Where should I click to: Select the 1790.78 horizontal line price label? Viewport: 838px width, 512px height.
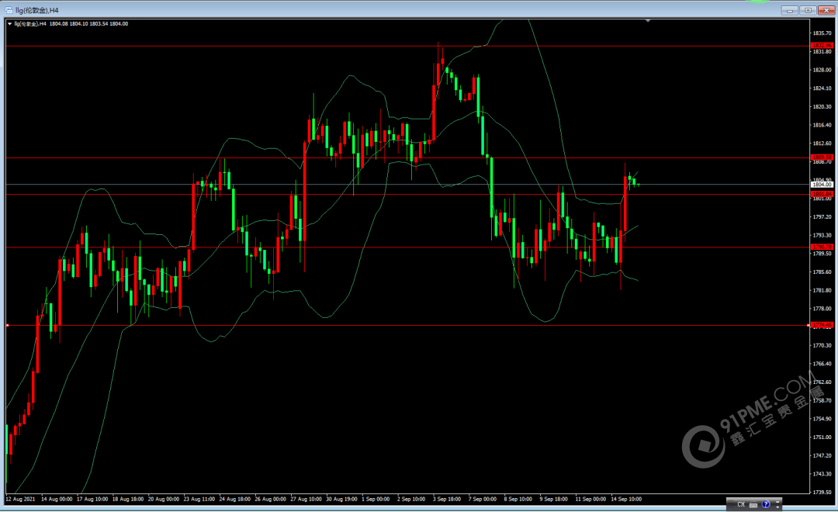(x=822, y=247)
